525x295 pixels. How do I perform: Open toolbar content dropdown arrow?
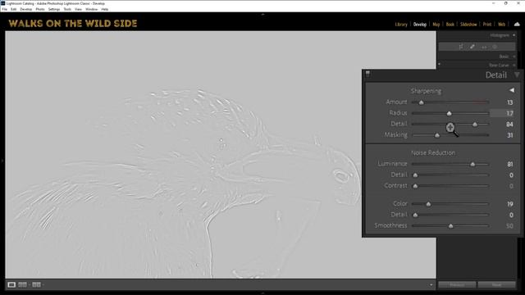pyautogui.click(x=431, y=285)
